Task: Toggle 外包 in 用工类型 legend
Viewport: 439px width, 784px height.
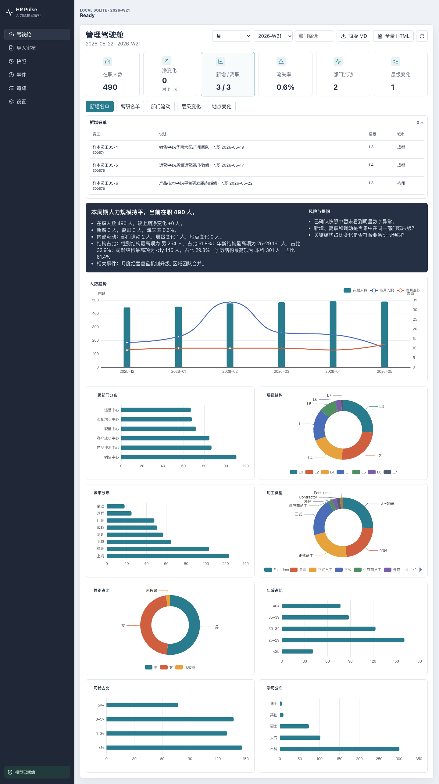Action: pyautogui.click(x=392, y=570)
